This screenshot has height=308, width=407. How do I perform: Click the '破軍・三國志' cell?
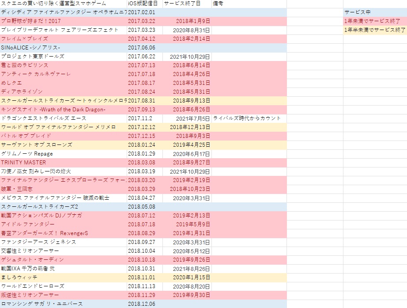coord(64,189)
